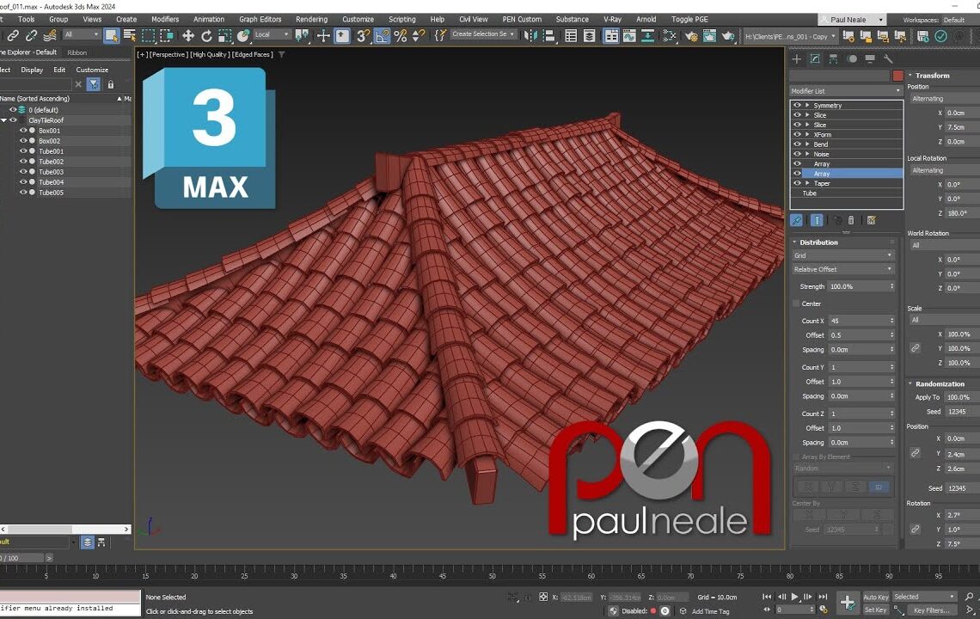This screenshot has width=980, height=619.
Task: Enable the Center checkbox under Distribution
Action: pos(796,303)
